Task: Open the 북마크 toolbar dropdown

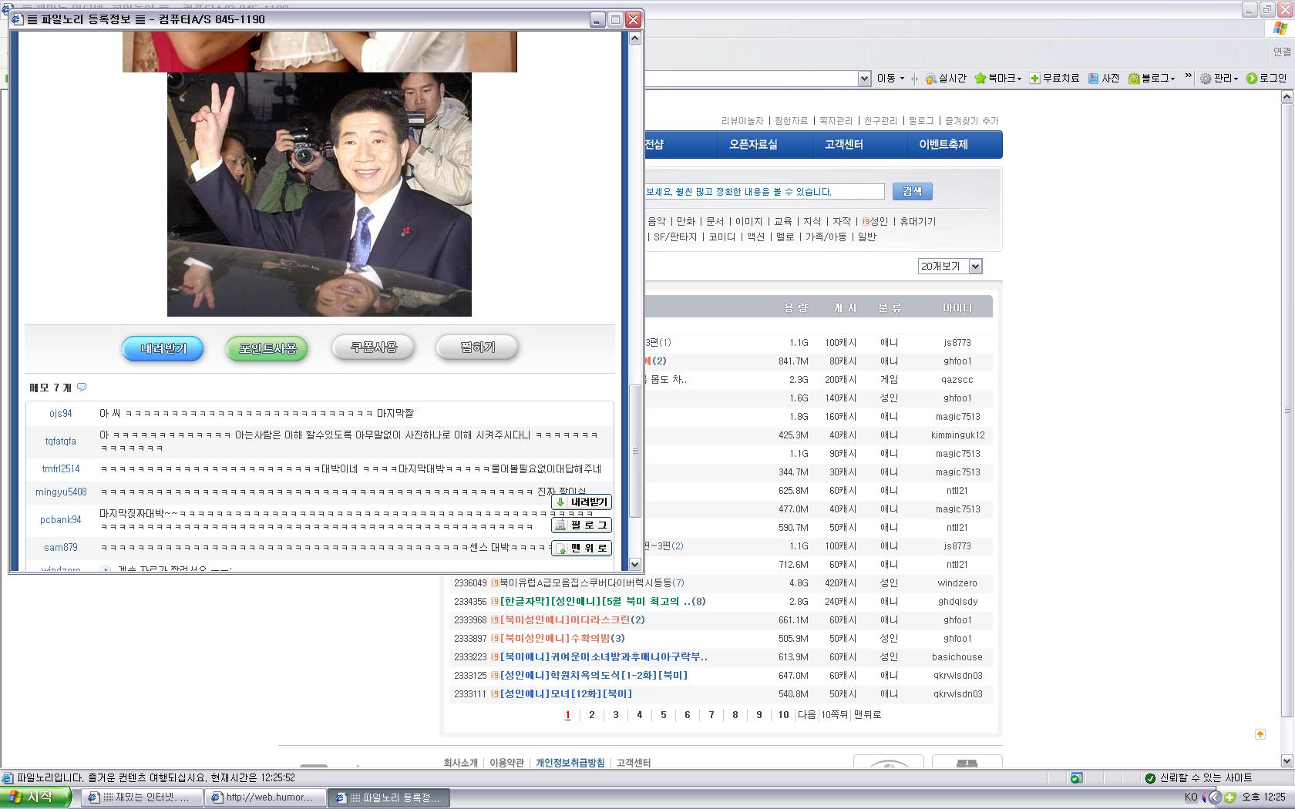Action: click(999, 79)
